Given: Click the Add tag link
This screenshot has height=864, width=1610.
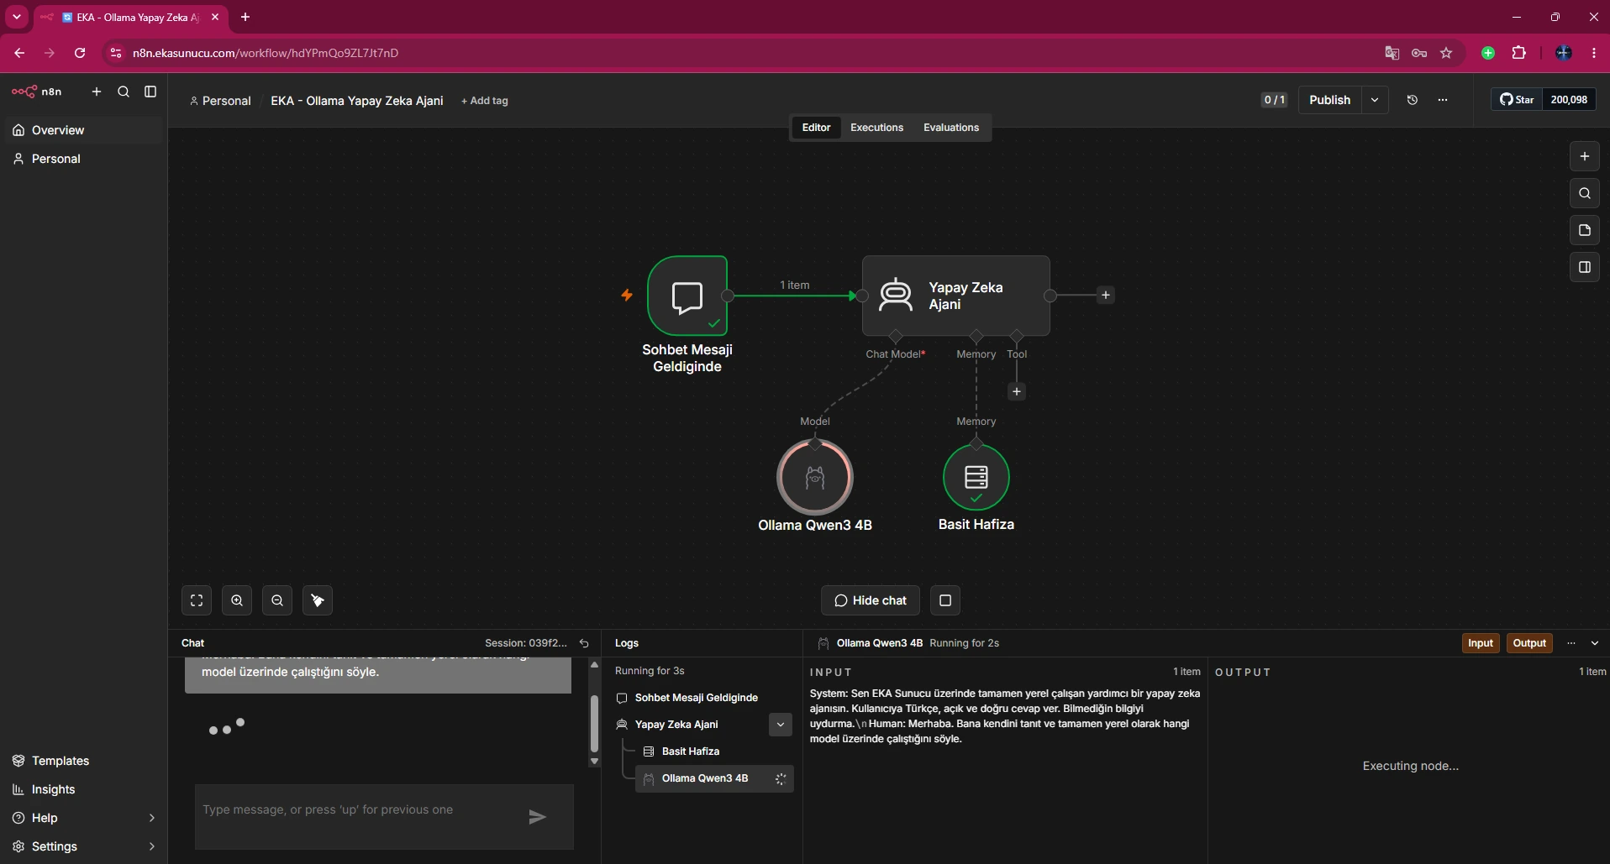Looking at the screenshot, I should (485, 101).
